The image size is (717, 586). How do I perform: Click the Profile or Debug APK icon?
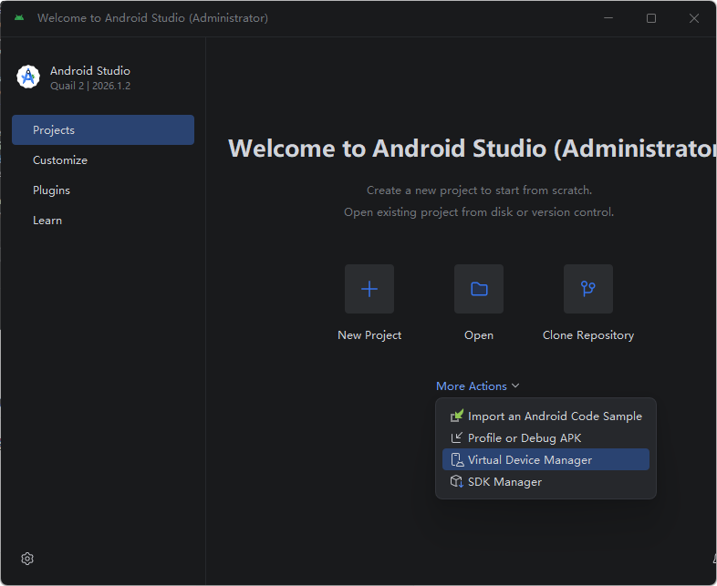[x=457, y=437]
